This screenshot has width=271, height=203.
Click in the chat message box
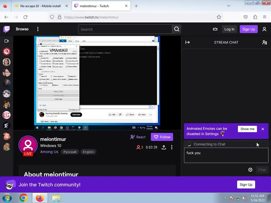click(x=226, y=155)
